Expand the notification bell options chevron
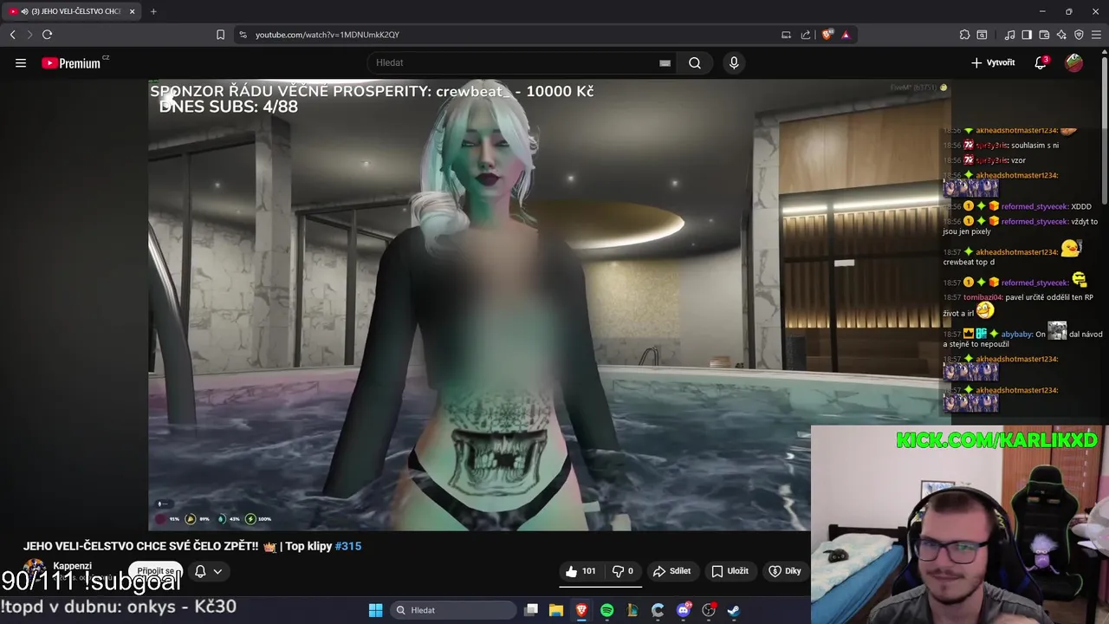1109x624 pixels. 217,571
